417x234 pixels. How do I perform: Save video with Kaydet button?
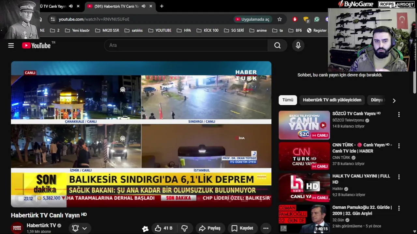tap(242, 228)
